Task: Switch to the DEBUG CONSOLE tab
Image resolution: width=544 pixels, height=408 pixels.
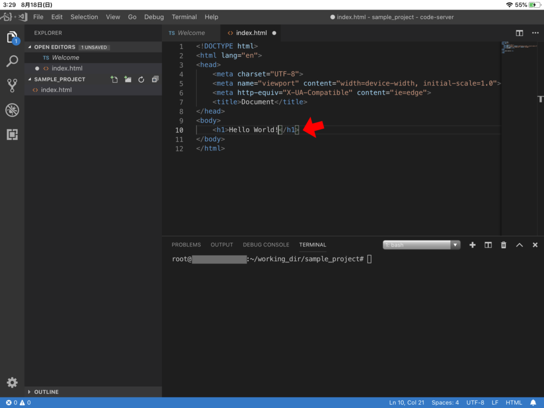Action: (266, 245)
